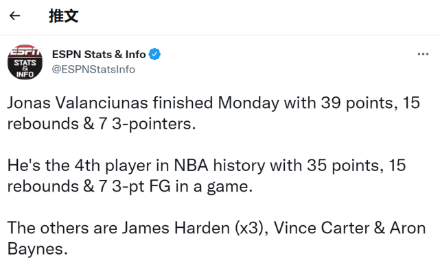Go back using the left arrow
Viewport: 440px width, 260px height.
pyautogui.click(x=15, y=16)
